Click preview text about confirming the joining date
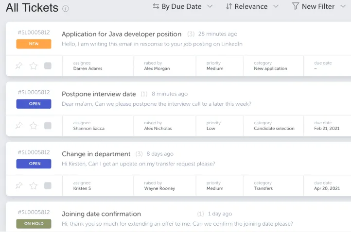 (x=177, y=224)
